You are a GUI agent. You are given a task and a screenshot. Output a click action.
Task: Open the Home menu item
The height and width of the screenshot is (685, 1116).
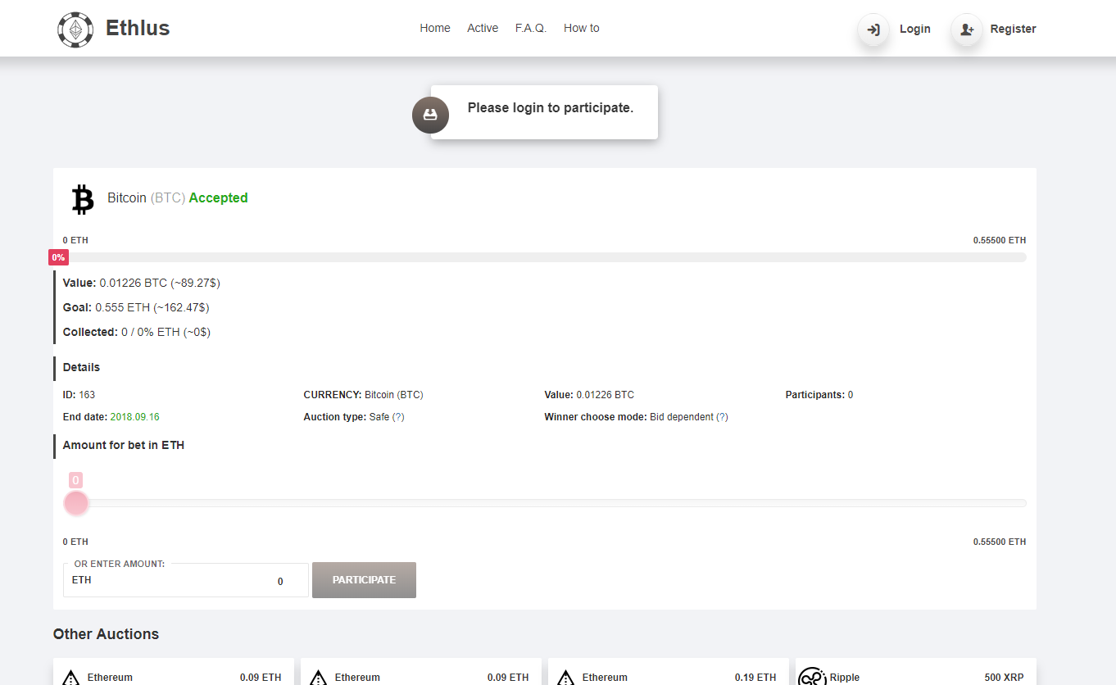(x=435, y=28)
